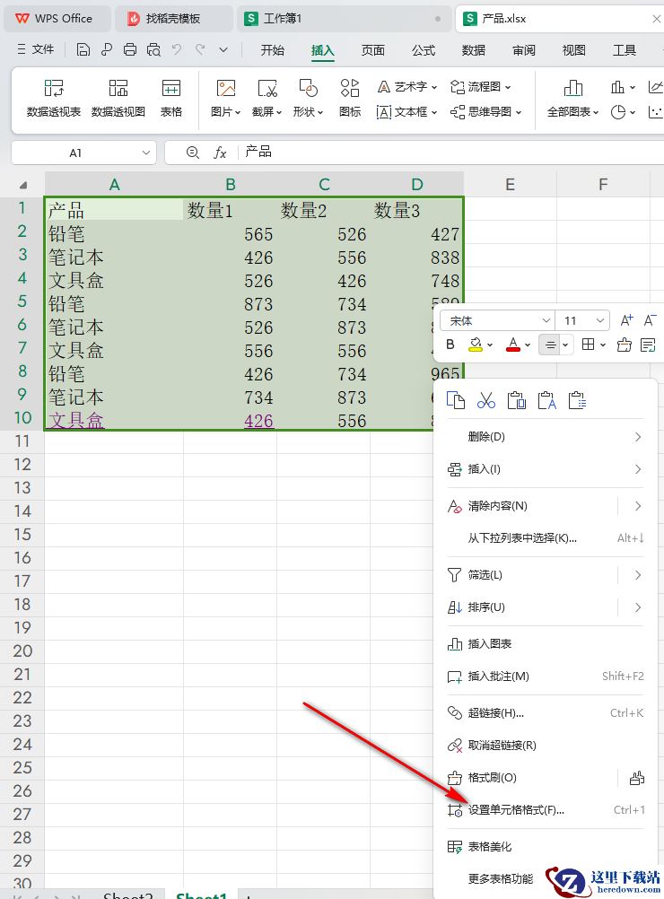
Task: Click the zoom magnifier icon in formula bar
Action: (x=193, y=153)
